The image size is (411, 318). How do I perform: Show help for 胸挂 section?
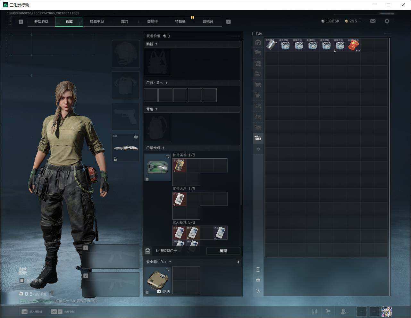[x=156, y=44]
